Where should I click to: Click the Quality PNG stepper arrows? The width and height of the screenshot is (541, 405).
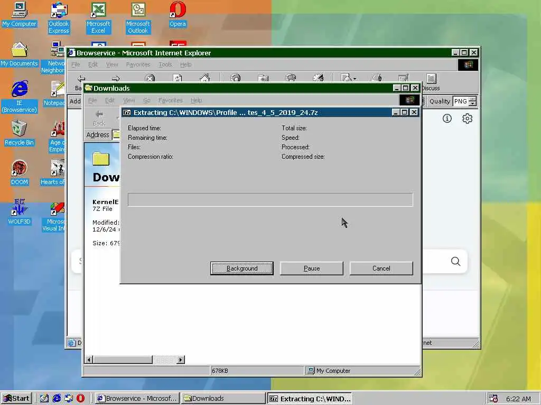473,101
